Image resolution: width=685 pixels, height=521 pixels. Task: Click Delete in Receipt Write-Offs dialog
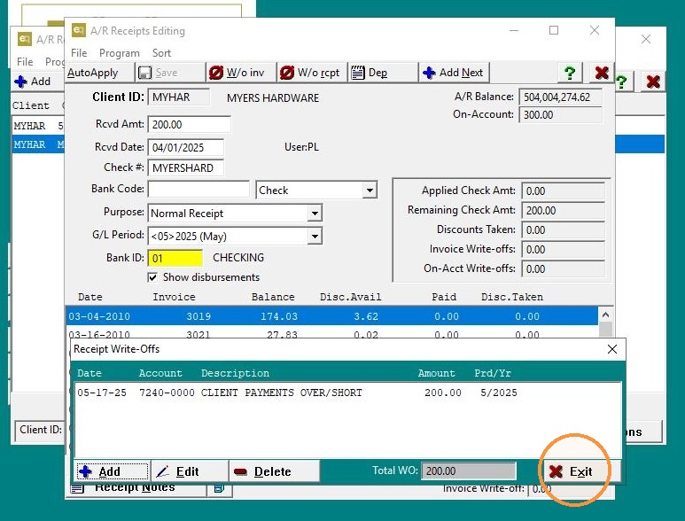click(274, 471)
